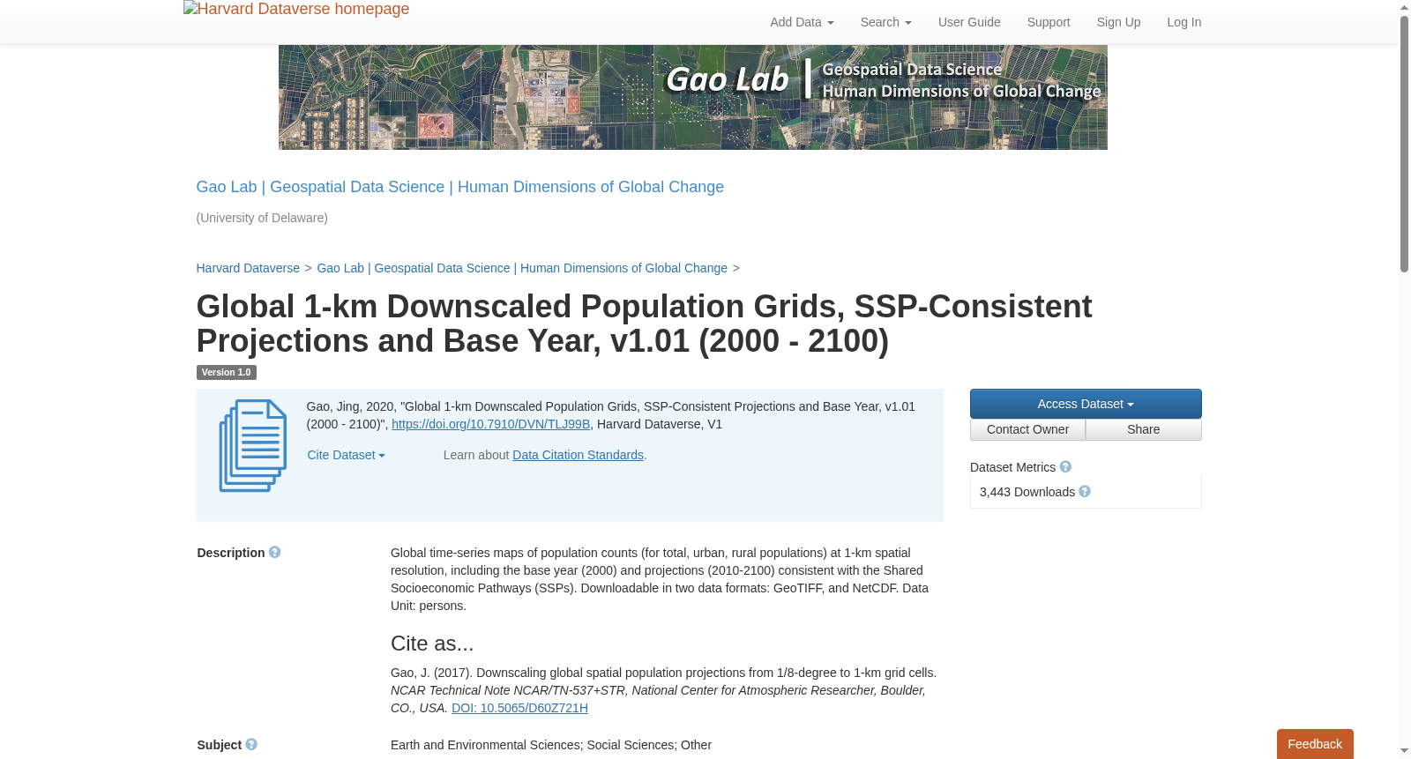Screen dimensions: 1411x759
Task: Click the scrollbar down arrow
Action: [x=1404, y=752]
